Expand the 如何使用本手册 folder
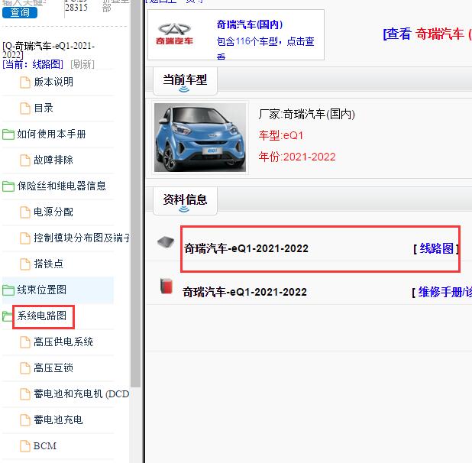Viewport: 472px width, 463px height. coord(51,134)
